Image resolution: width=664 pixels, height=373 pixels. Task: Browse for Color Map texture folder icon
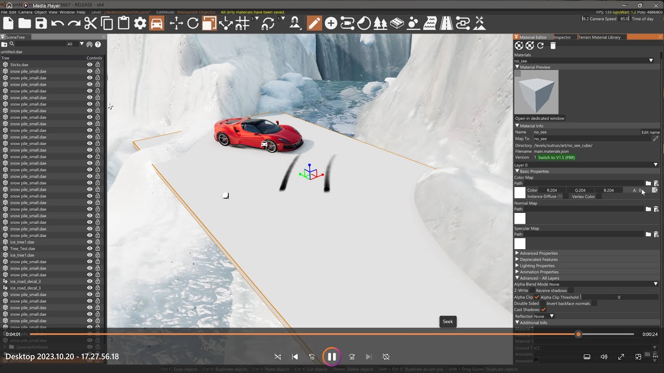pos(648,183)
